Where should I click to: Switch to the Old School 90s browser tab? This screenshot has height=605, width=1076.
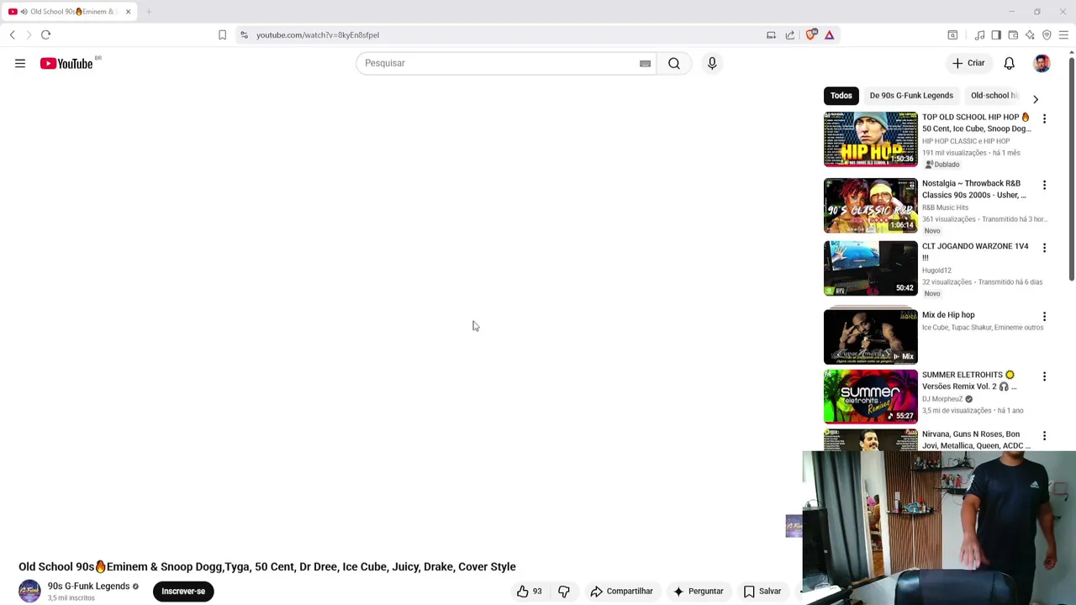pos(71,12)
